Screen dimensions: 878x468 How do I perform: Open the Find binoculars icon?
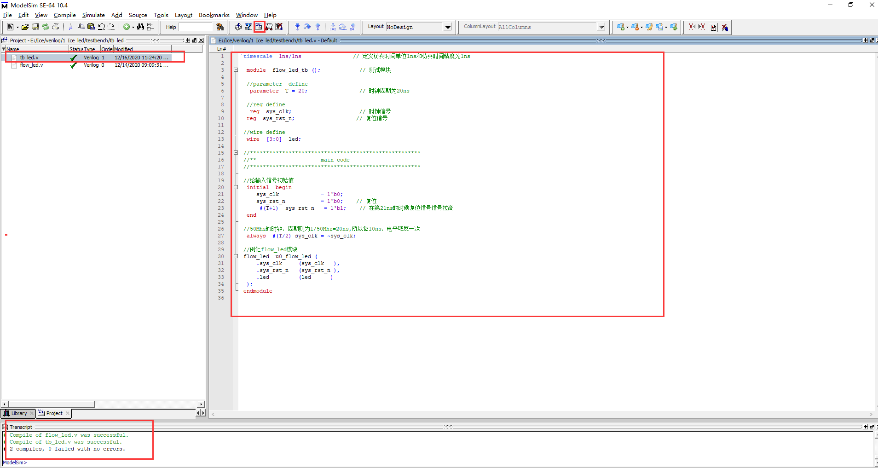pyautogui.click(x=141, y=27)
